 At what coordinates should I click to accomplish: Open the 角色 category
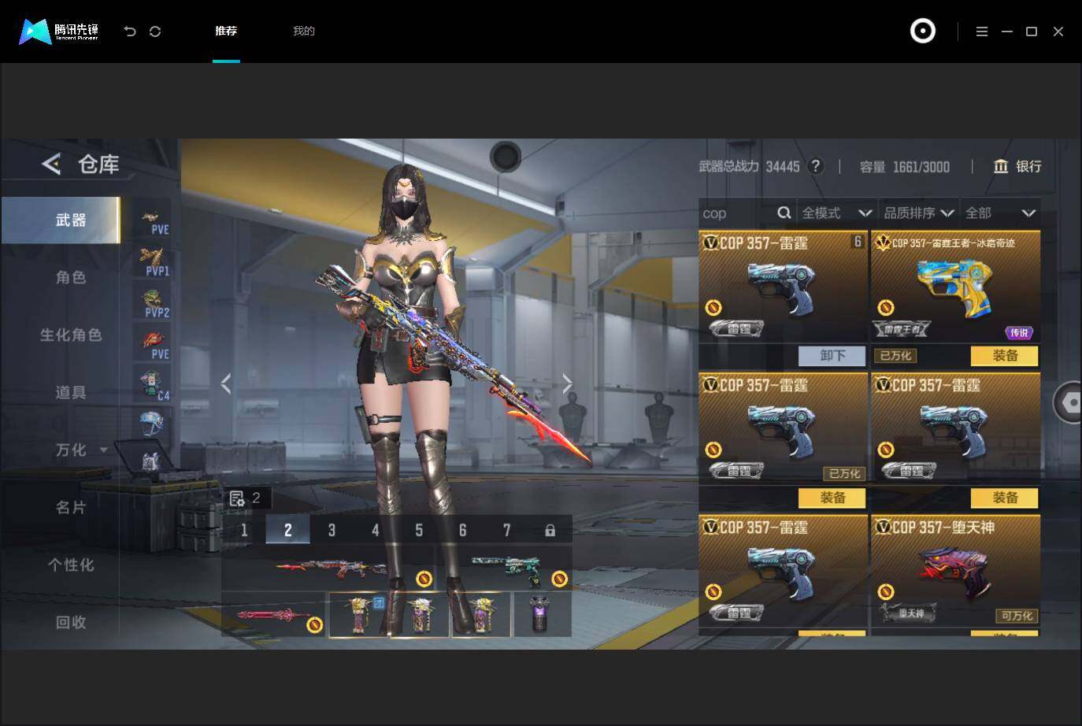(x=71, y=277)
